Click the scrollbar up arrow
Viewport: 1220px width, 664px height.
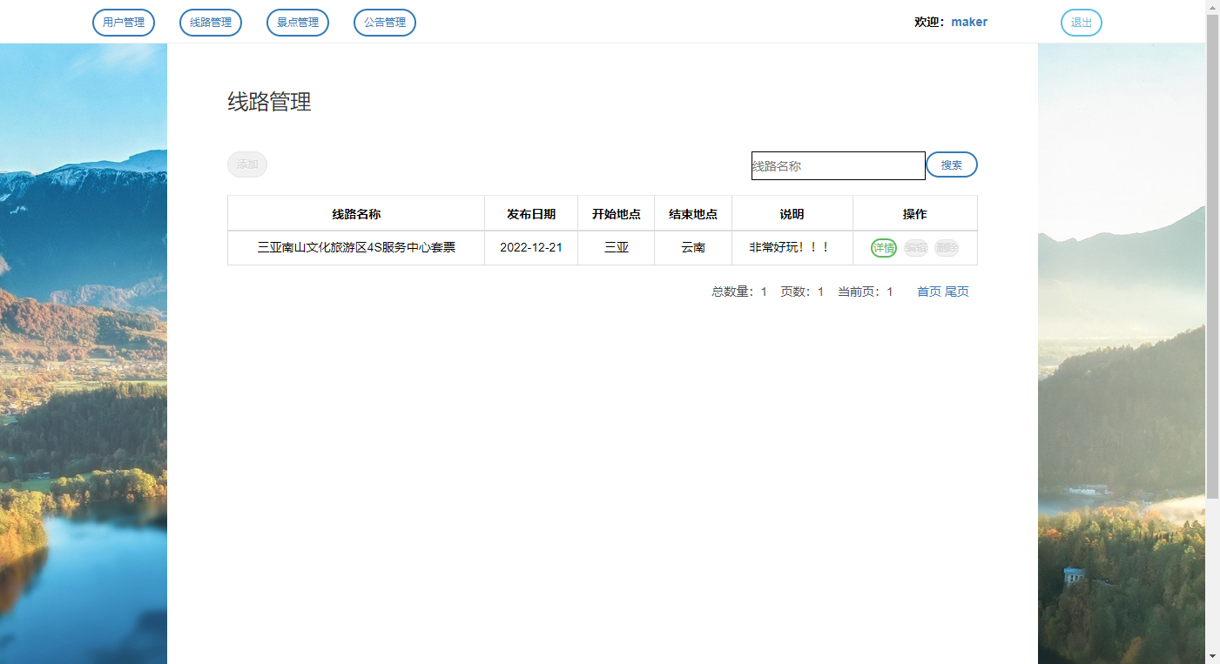coord(1212,7)
